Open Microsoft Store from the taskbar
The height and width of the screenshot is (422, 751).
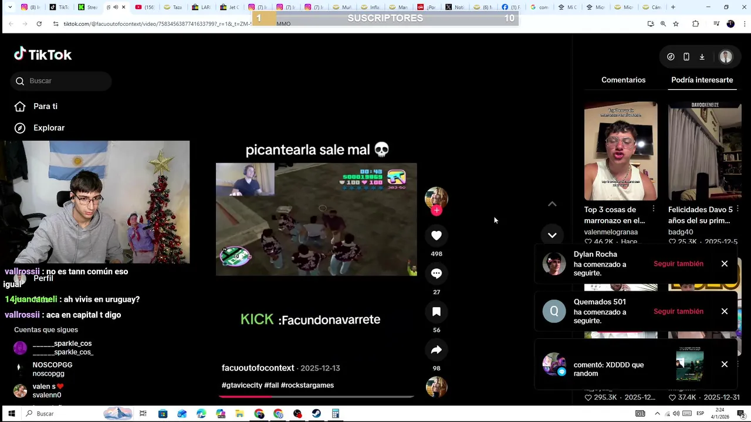point(163,414)
